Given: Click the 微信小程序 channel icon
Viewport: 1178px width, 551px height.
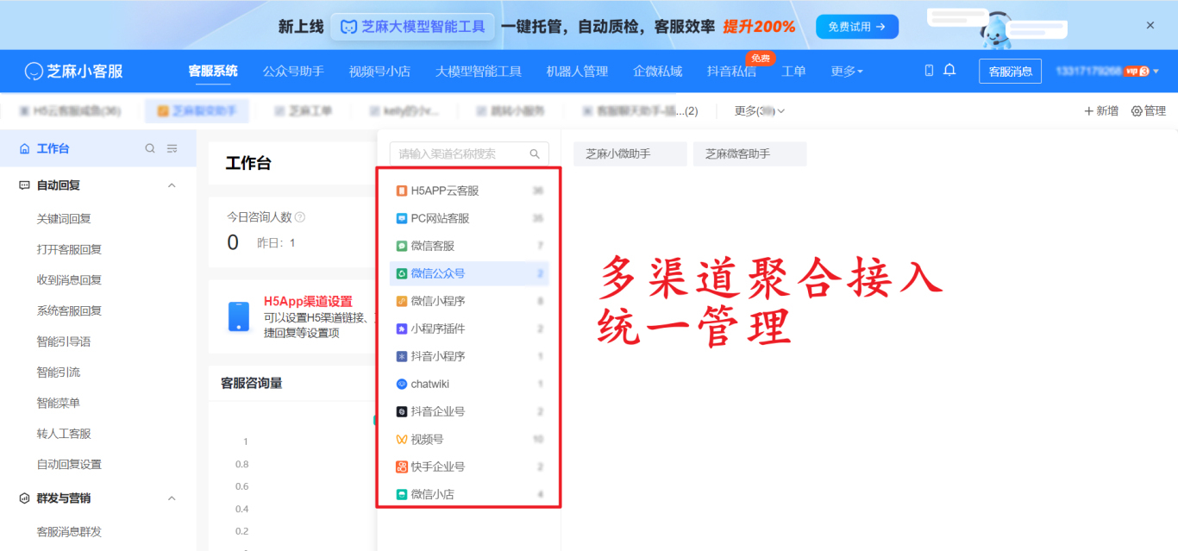Looking at the screenshot, I should pos(404,301).
